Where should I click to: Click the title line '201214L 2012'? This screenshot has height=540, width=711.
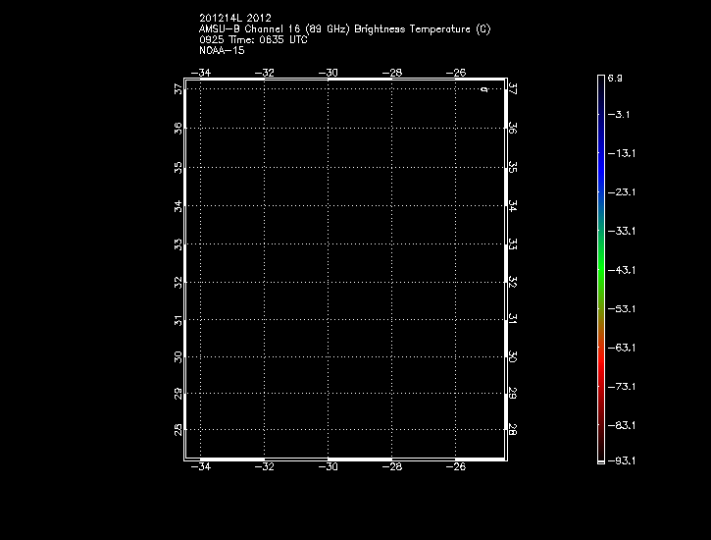[x=234, y=18]
